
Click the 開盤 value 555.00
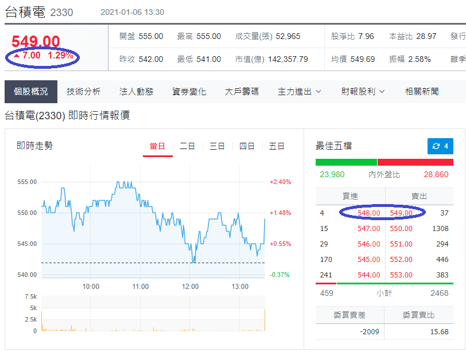coord(151,36)
